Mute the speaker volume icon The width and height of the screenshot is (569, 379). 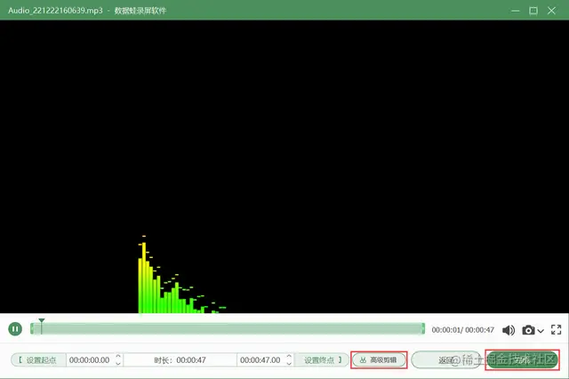coord(509,330)
